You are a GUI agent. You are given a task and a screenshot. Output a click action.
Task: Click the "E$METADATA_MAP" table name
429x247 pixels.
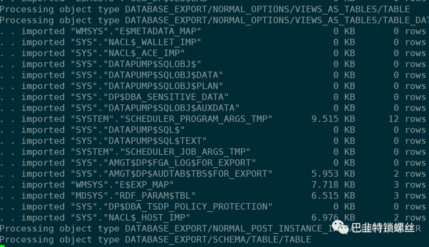coord(152,31)
